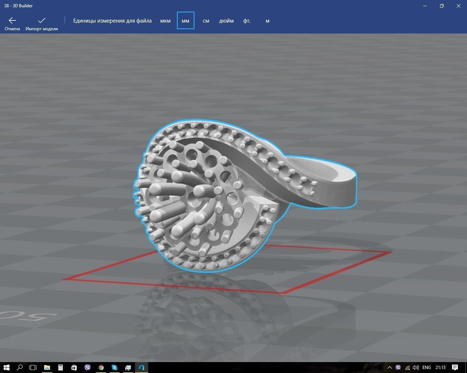
Task: Click 3D Builder taskbar icon
Action: click(x=142, y=367)
